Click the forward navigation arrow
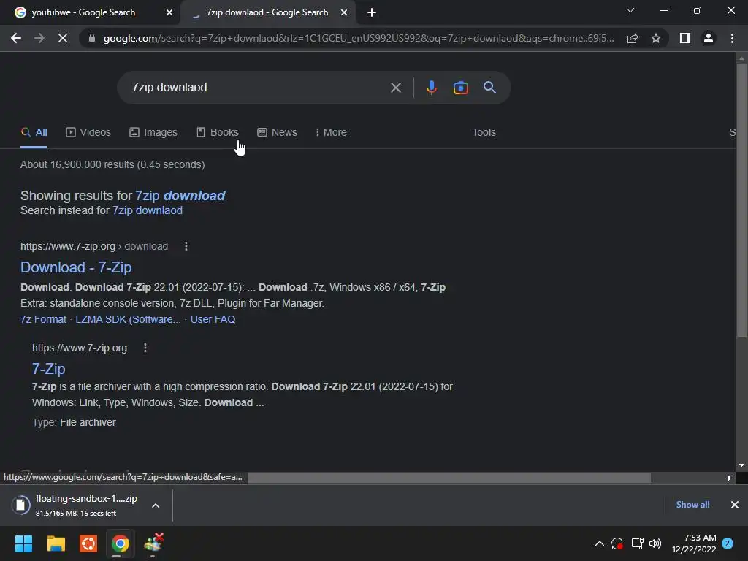The image size is (748, 561). (x=39, y=38)
